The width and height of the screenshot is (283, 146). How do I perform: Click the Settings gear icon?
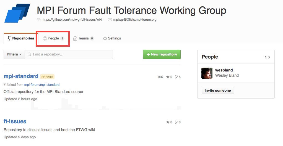105,38
